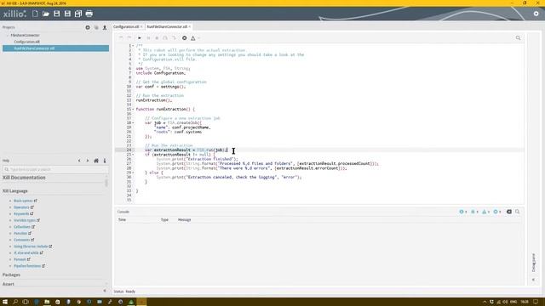Open the Foreach help link
The width and height of the screenshot is (545, 306).
coord(20,259)
